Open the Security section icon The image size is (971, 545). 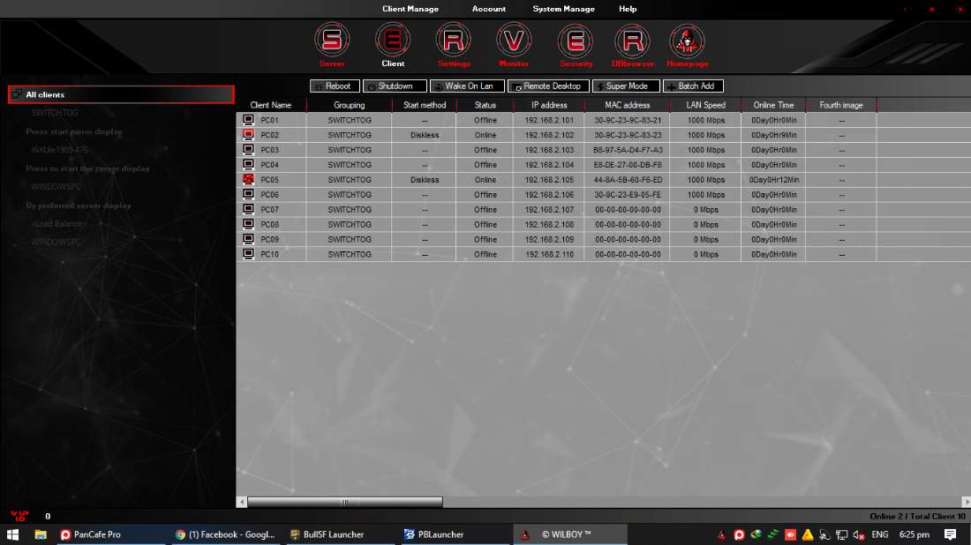[576, 41]
